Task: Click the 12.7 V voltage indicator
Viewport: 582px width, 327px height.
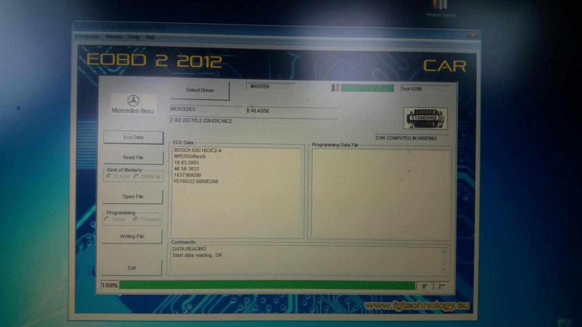Action: click(368, 89)
